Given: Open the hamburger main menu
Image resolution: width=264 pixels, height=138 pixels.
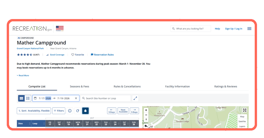Looking at the screenshot, I should click(x=249, y=29).
